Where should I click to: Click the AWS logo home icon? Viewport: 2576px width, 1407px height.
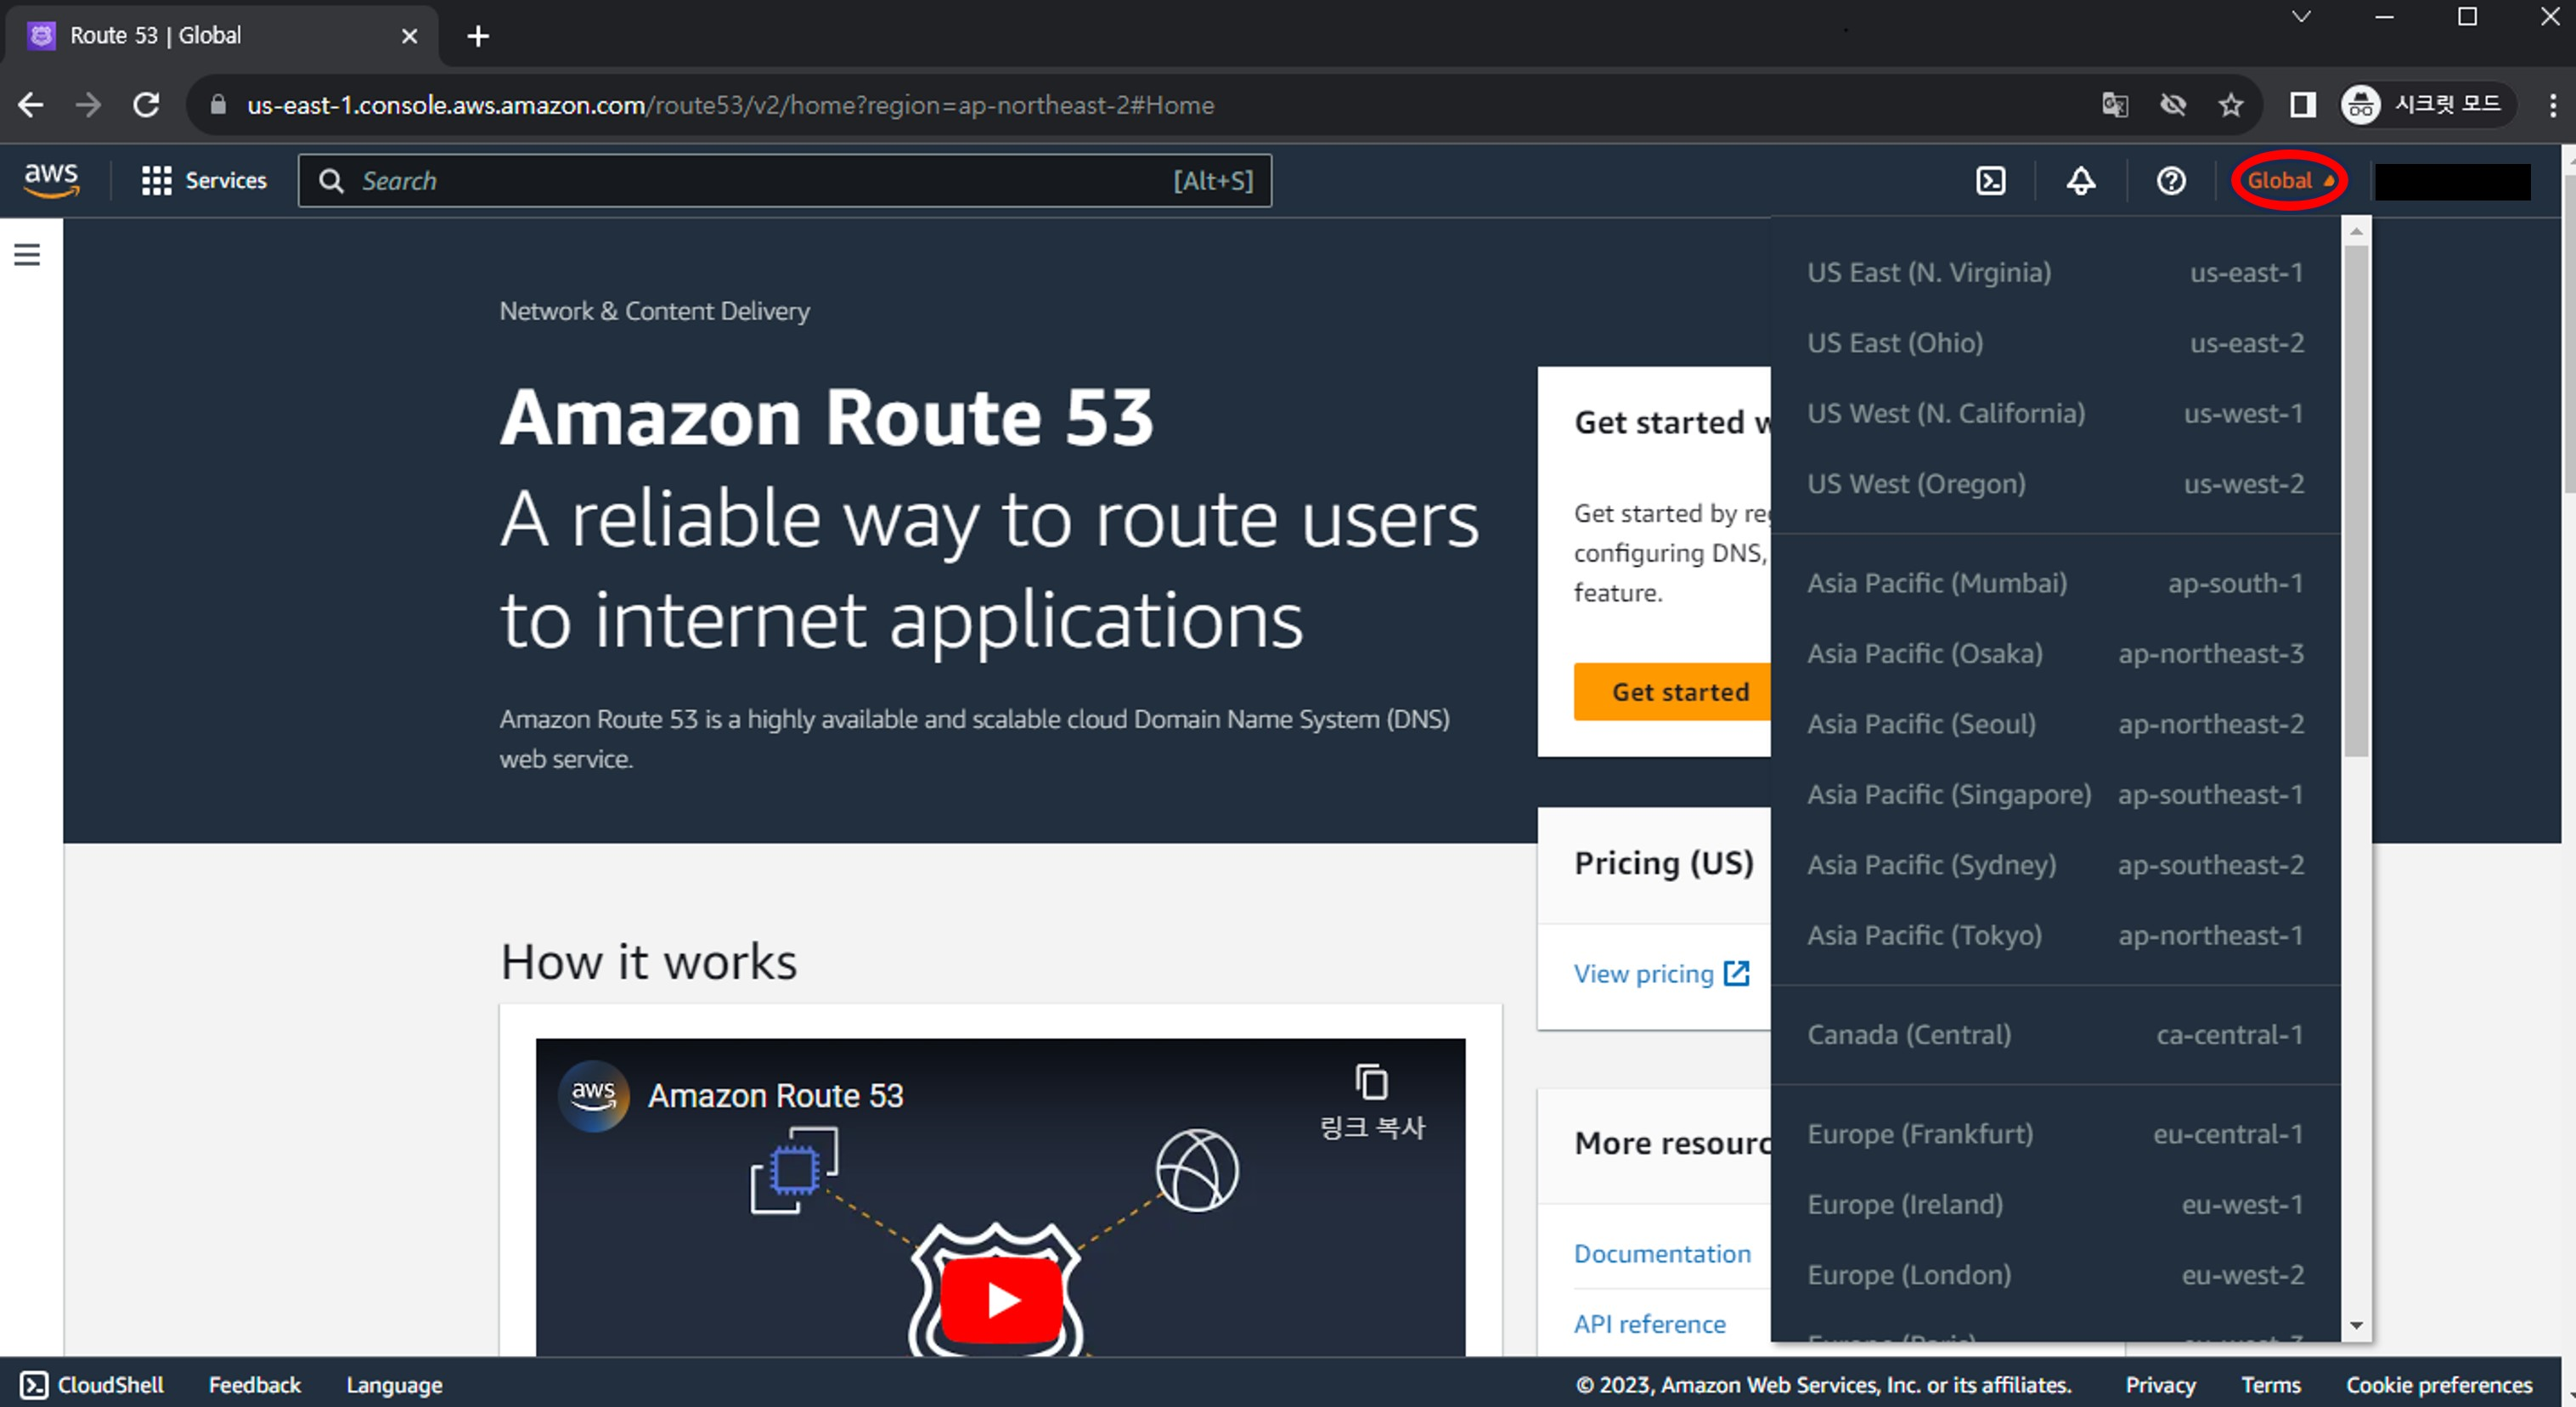tap(51, 180)
